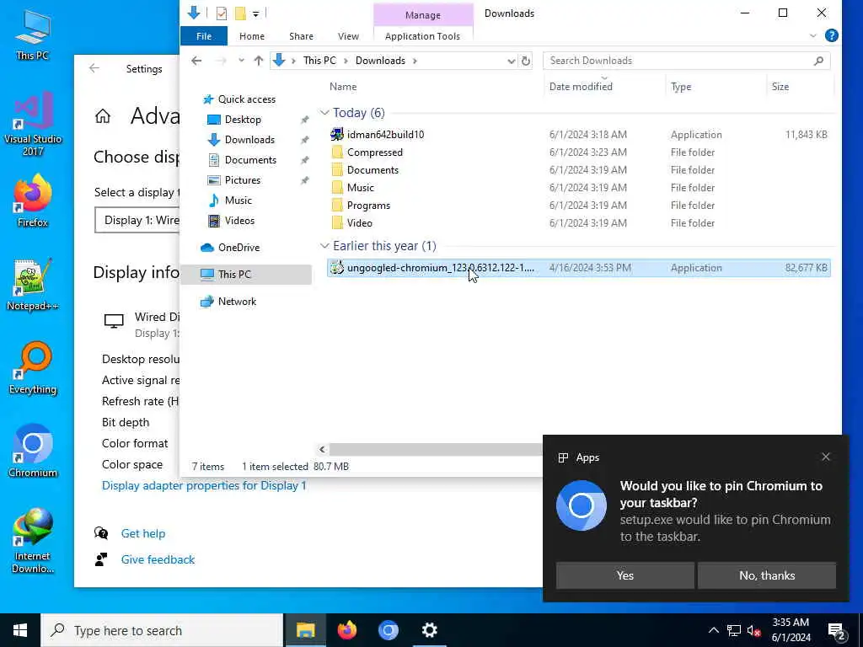Open Everything search desktop shortcut
This screenshot has height=647, width=863.
[33, 368]
